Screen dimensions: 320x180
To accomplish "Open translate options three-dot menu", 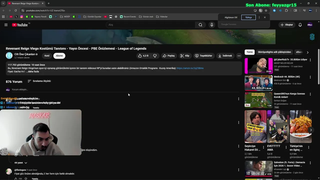I will tap(259, 17).
